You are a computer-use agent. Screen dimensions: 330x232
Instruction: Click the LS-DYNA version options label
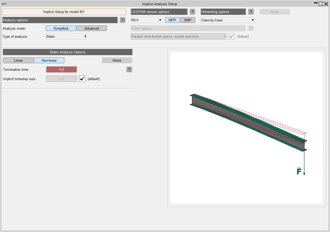(x=159, y=12)
